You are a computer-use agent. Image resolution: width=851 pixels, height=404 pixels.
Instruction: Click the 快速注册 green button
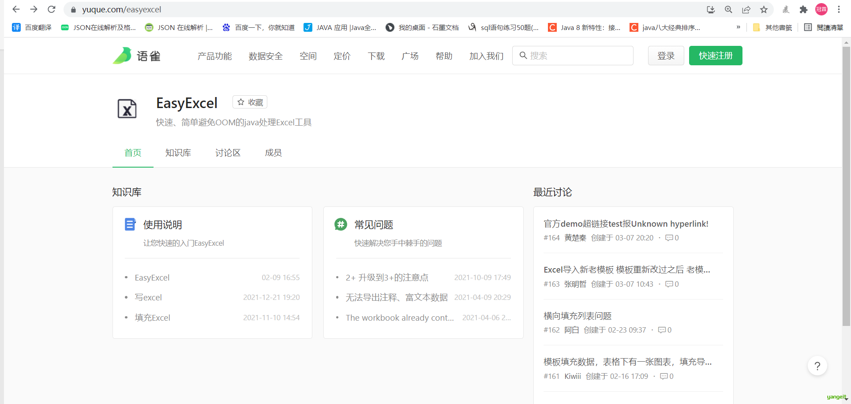pos(716,56)
